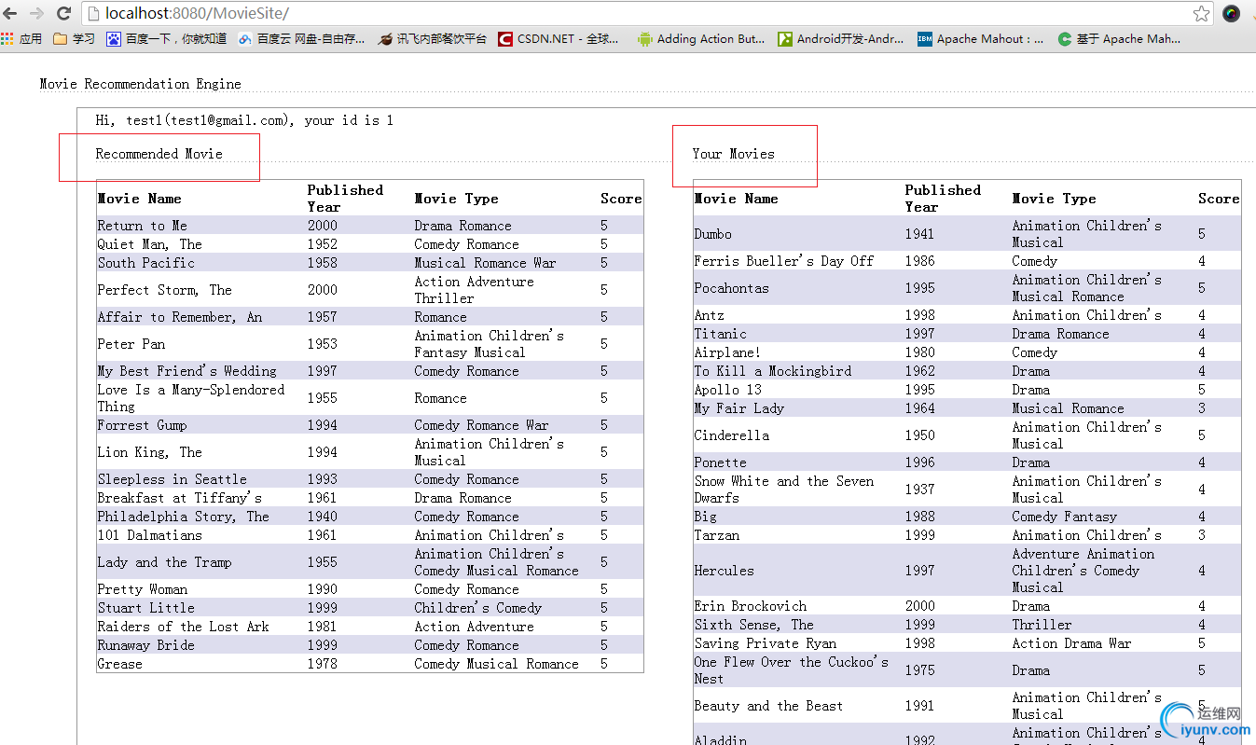Select My Best Friend's Wedding row
This screenshot has height=745, width=1256.
coord(370,371)
